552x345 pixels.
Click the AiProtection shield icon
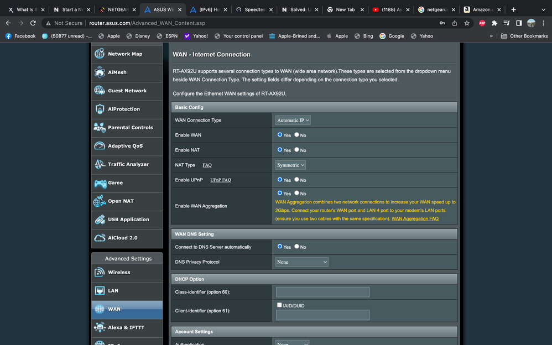click(x=100, y=109)
